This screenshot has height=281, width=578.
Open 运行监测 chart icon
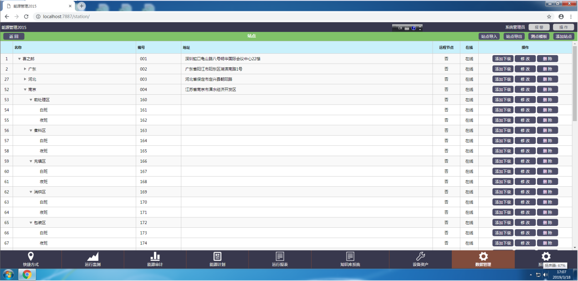pos(93,256)
